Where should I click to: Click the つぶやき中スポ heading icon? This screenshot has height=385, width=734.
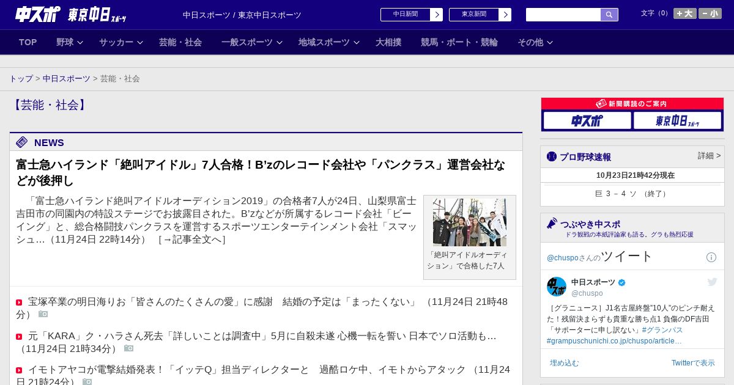coord(552,223)
